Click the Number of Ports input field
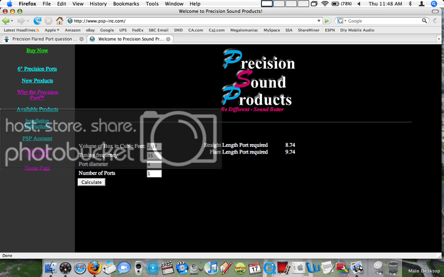Image resolution: width=444 pixels, height=277 pixels. coord(154,173)
